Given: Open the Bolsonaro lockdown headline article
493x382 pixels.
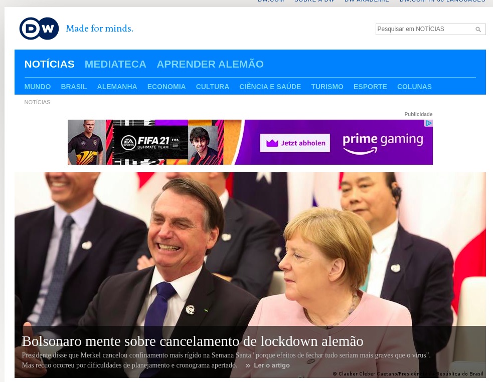Looking at the screenshot, I should (x=192, y=341).
